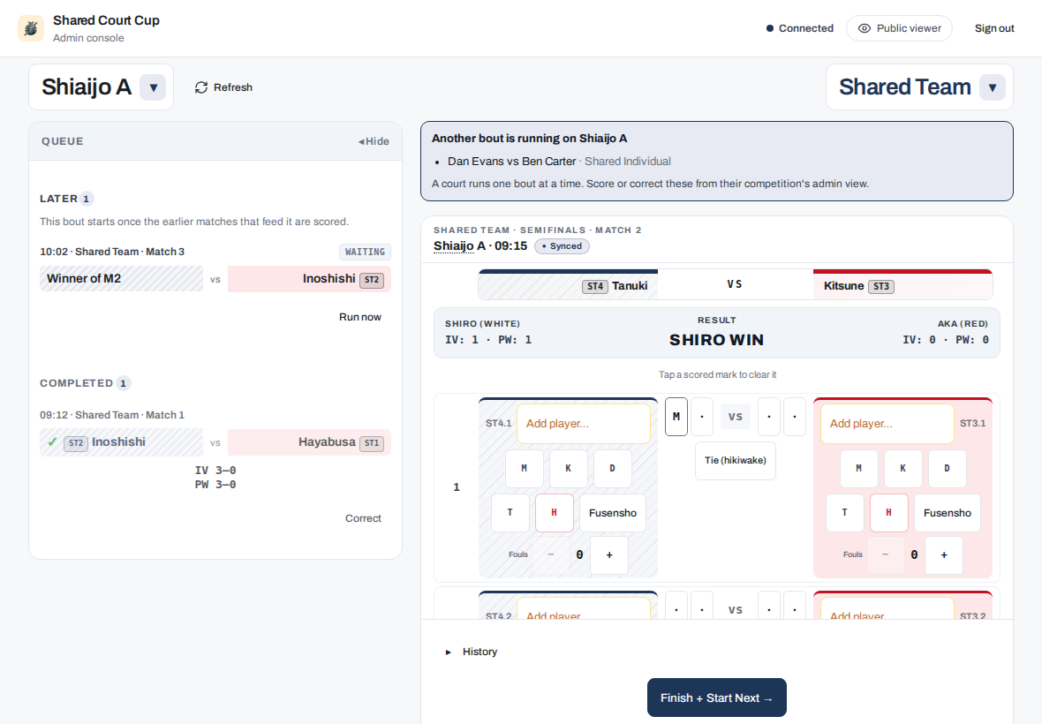Image resolution: width=1042 pixels, height=724 pixels.
Task: Increase fouls for red ST3.1
Action: 944,554
